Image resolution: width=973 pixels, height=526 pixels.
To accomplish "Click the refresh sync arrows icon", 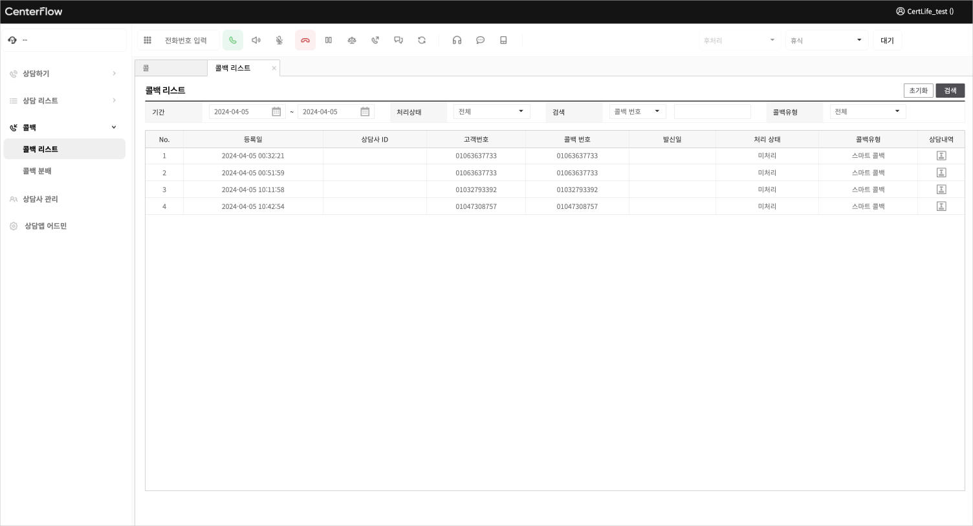I will (422, 40).
